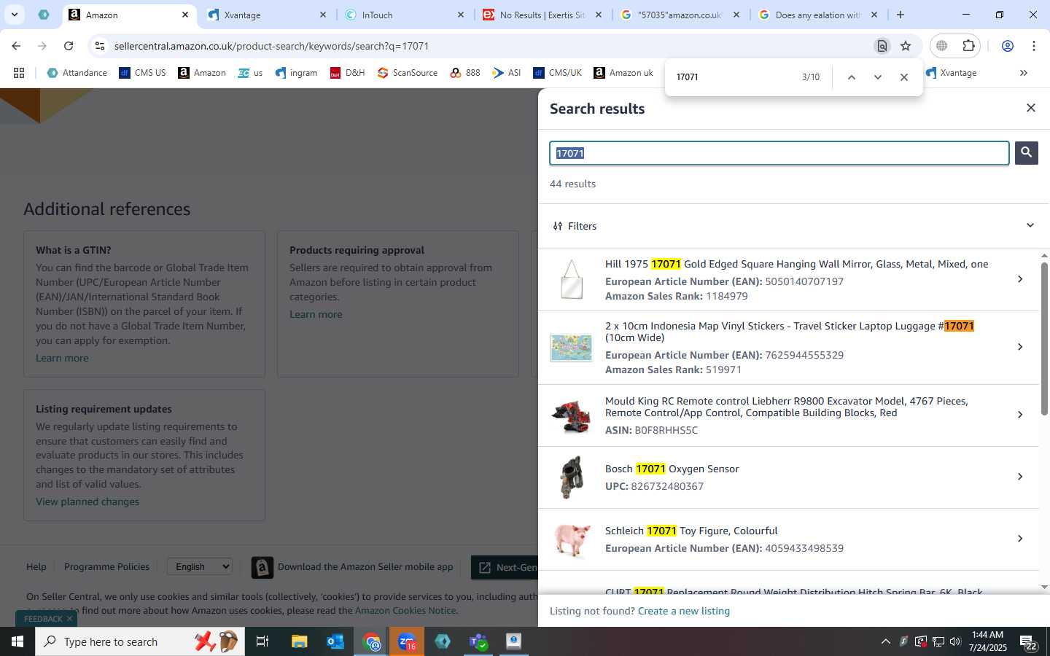
Task: Close the Search results panel
Action: [1030, 108]
